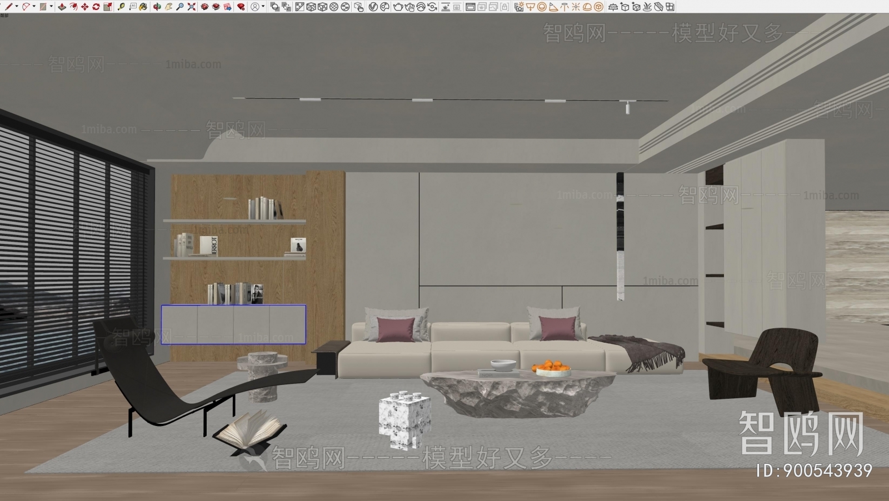The image size is (889, 501).
Task: Select the Line pencil tool
Action: click(x=9, y=7)
